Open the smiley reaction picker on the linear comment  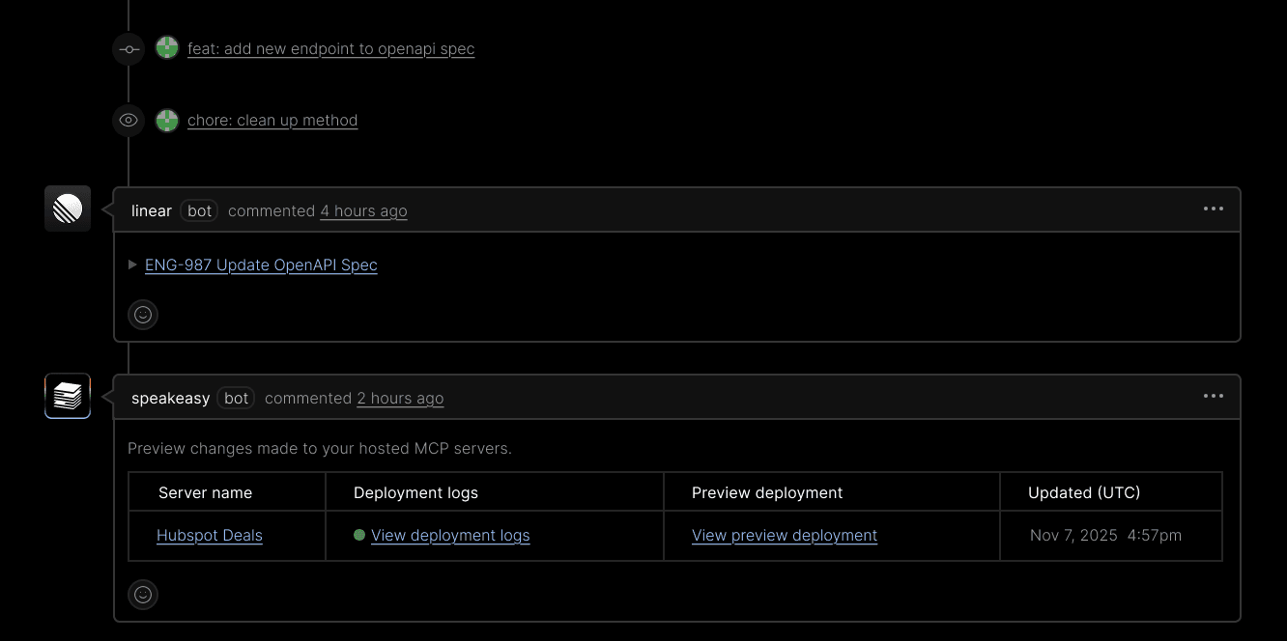tap(143, 314)
